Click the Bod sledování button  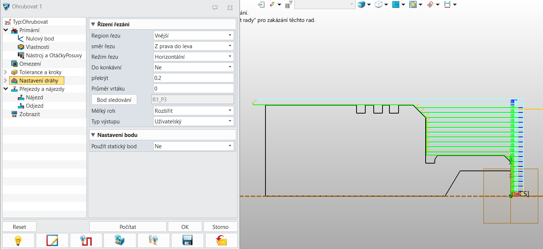tap(114, 100)
